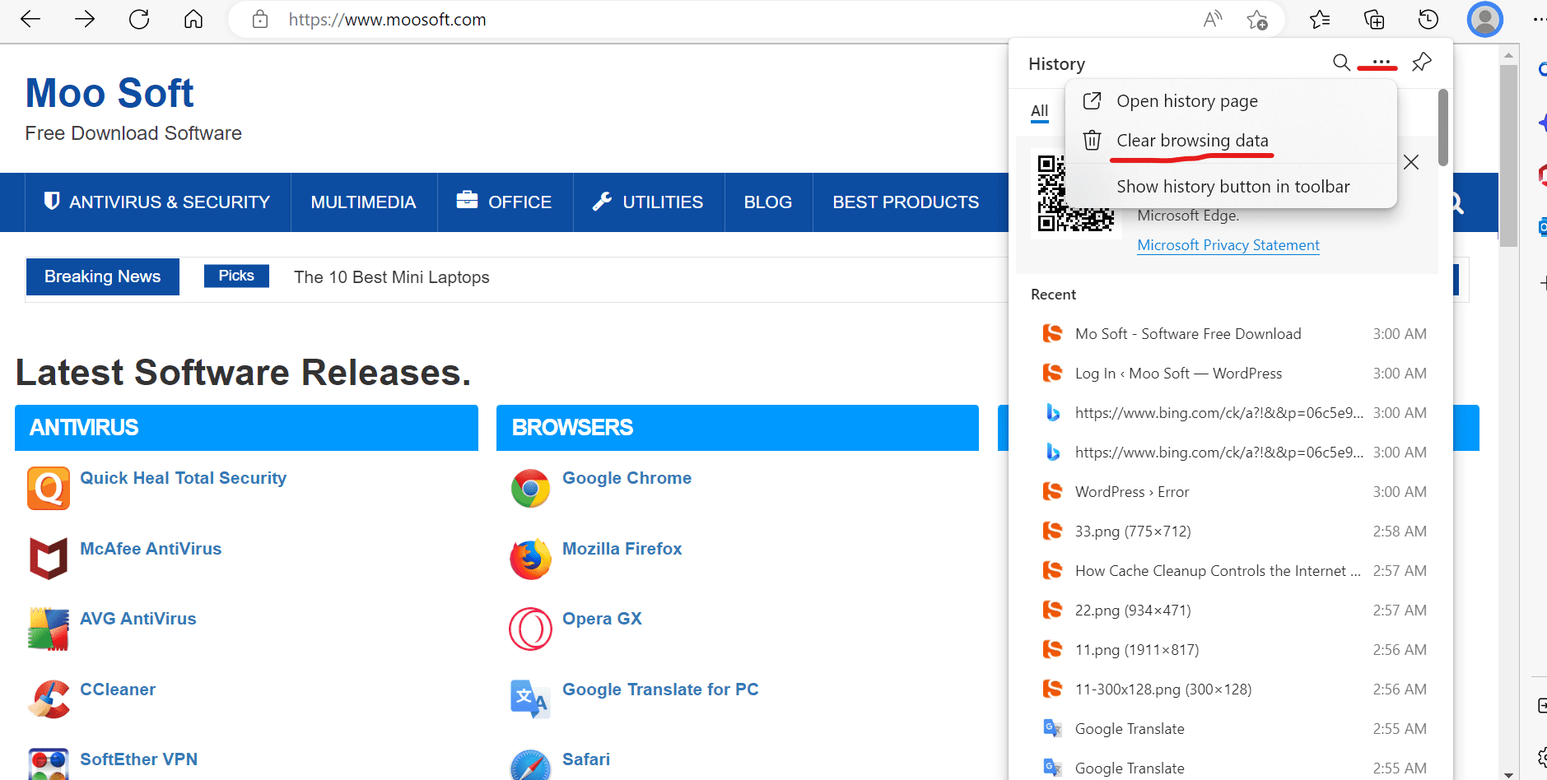Click the Moo Soft site title
This screenshot has height=780, width=1547.
tap(110, 93)
